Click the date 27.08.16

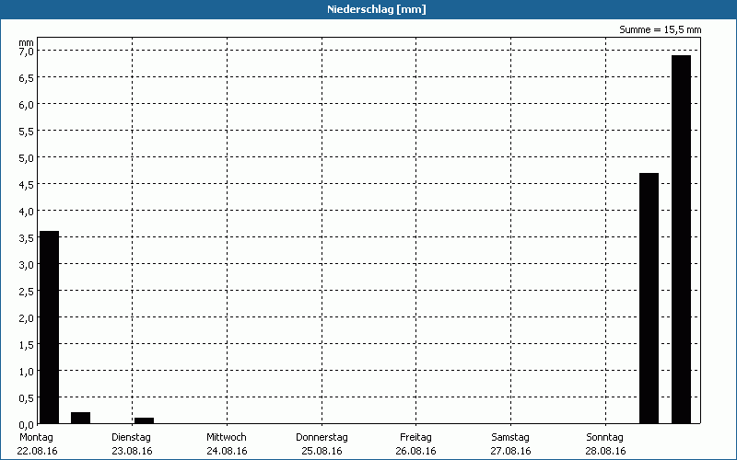pyautogui.click(x=511, y=452)
